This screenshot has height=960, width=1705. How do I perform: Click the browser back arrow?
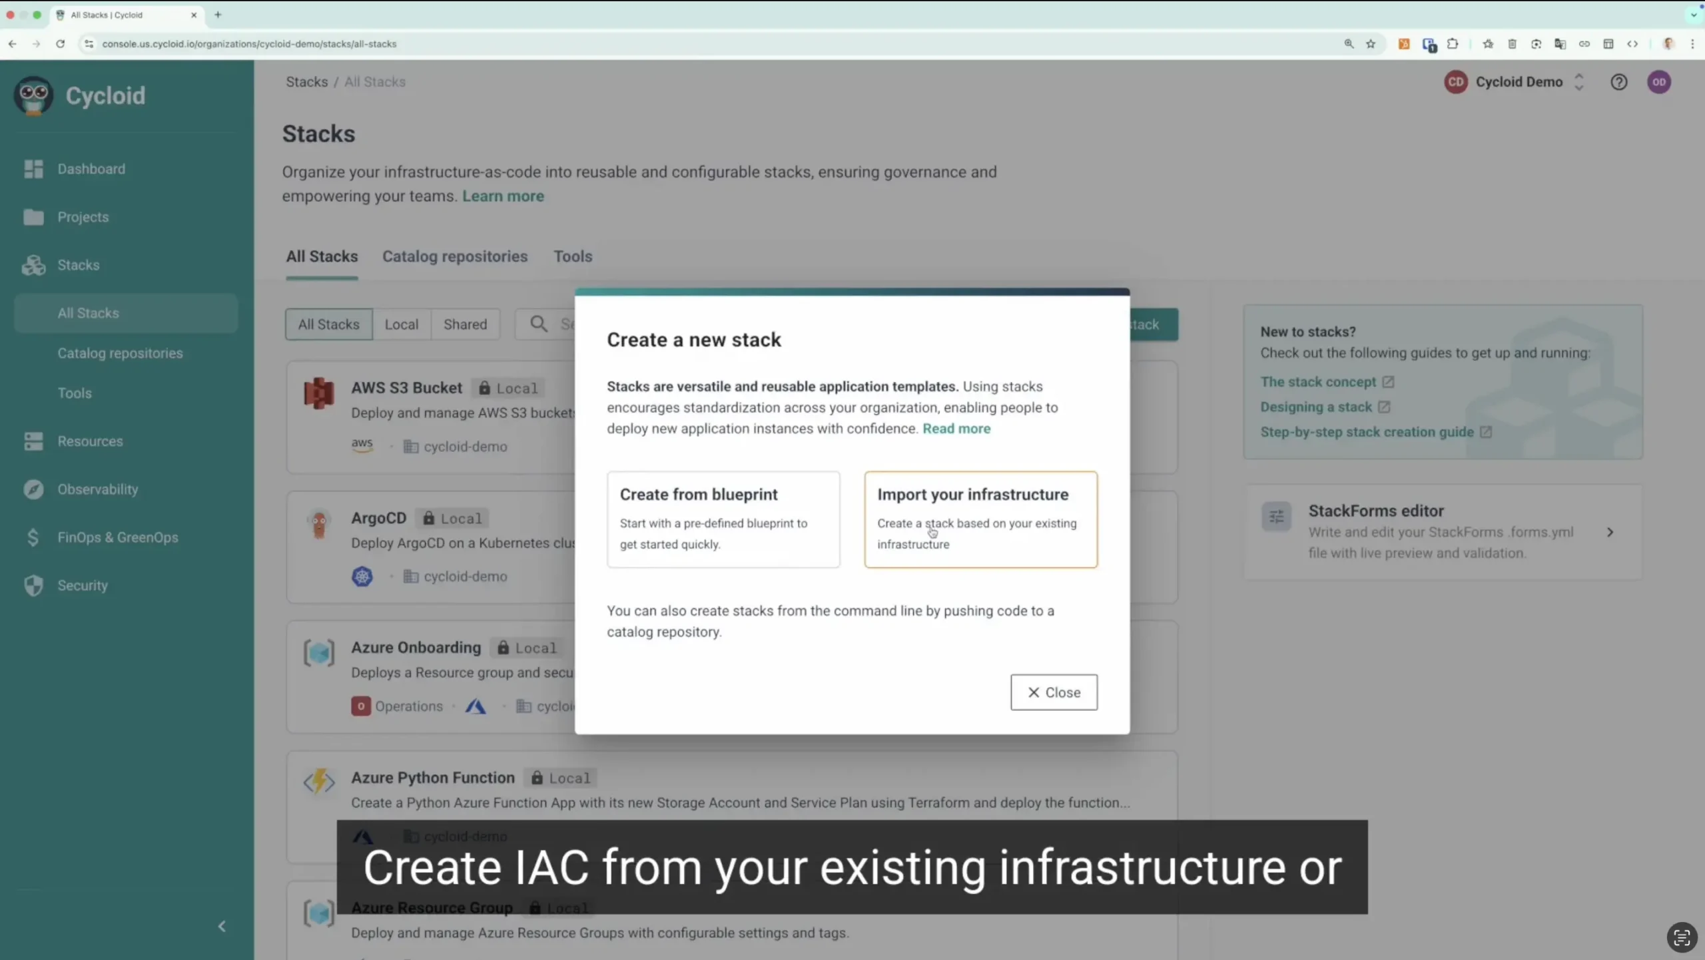(x=13, y=44)
